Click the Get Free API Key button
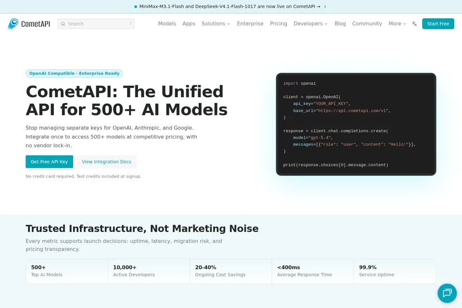Viewport: 462px width, 308px height. click(49, 162)
